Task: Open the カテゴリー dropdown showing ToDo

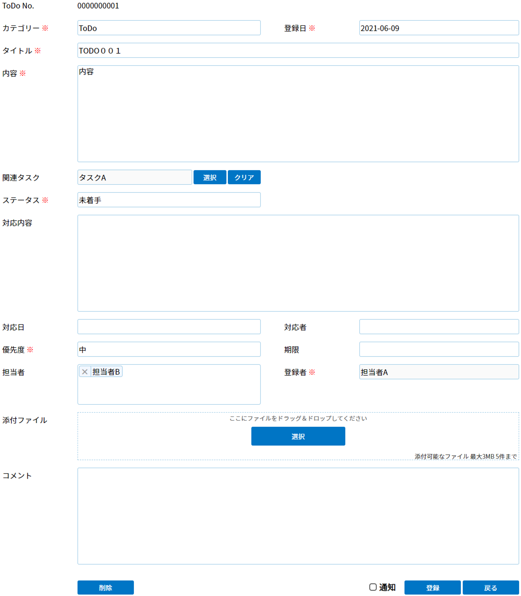Action: pyautogui.click(x=169, y=28)
